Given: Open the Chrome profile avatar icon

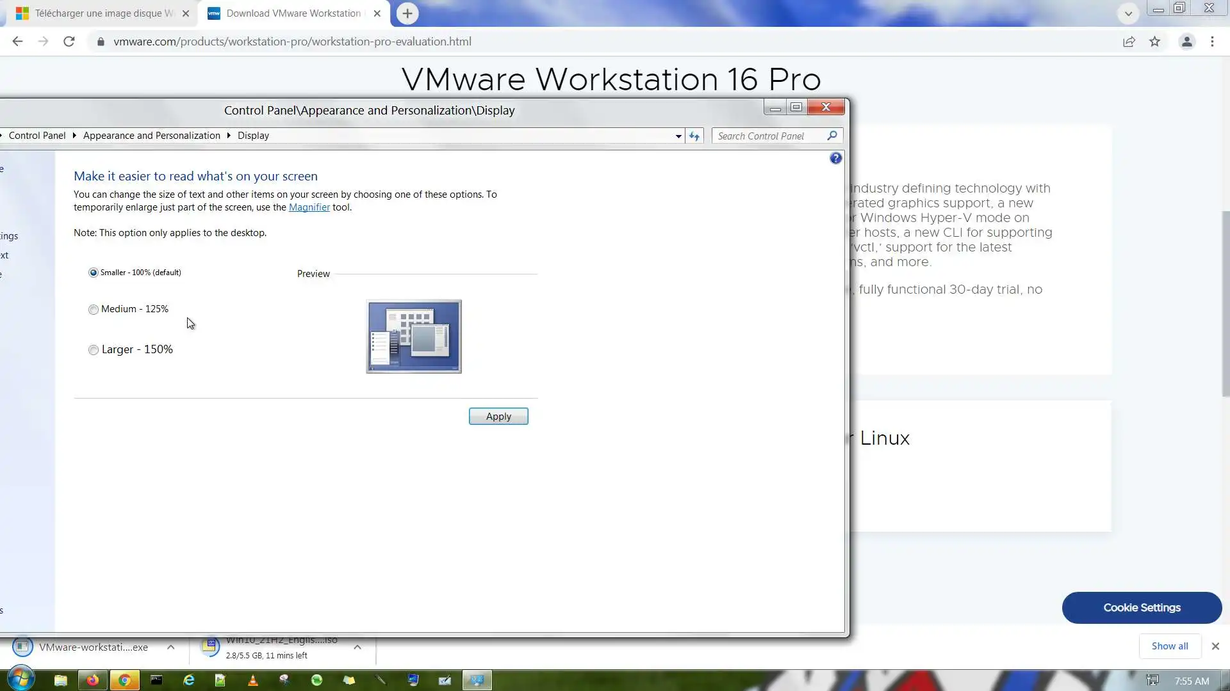Looking at the screenshot, I should pyautogui.click(x=1186, y=42).
